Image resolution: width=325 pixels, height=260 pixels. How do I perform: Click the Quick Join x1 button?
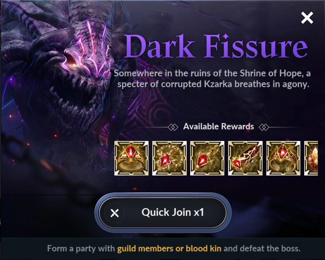point(163,213)
